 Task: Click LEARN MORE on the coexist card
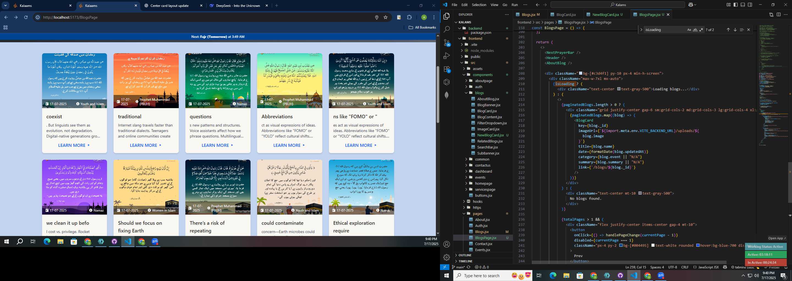click(74, 145)
